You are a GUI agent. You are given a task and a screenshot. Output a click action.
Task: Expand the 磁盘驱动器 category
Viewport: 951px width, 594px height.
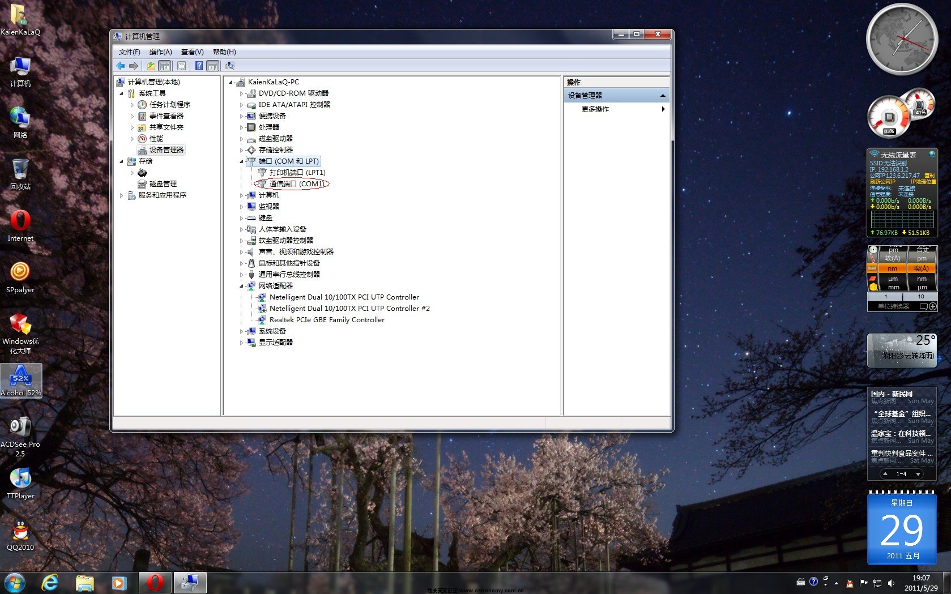(241, 139)
